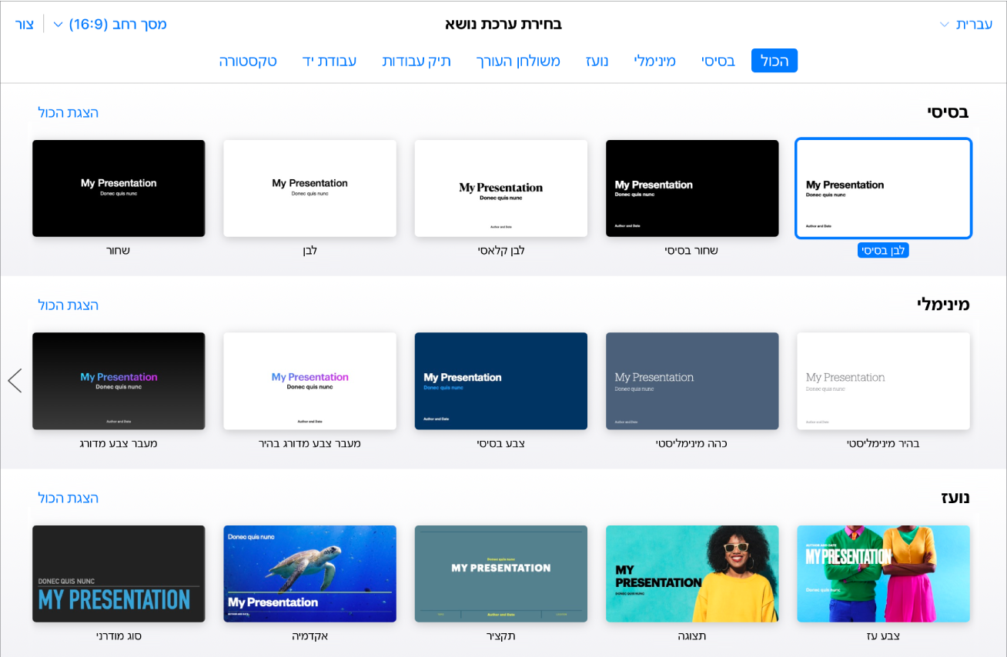Click the left arrow to scroll themes
Screen dimensions: 1007x657
[15, 380]
